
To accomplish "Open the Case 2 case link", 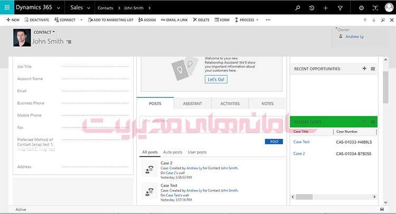I will pos(299,153).
